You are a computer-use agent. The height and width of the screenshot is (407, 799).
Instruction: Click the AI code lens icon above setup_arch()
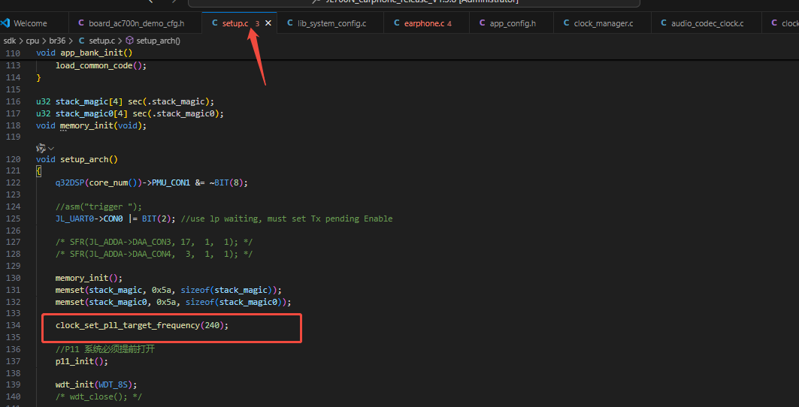(x=41, y=148)
